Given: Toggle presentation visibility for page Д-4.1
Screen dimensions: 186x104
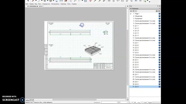Looking at the screenshot, I should pyautogui.click(x=160, y=75).
